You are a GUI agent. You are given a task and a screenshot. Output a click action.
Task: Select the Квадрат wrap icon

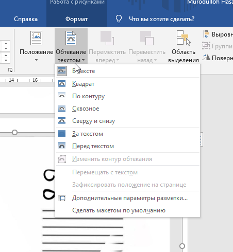pyautogui.click(x=62, y=84)
